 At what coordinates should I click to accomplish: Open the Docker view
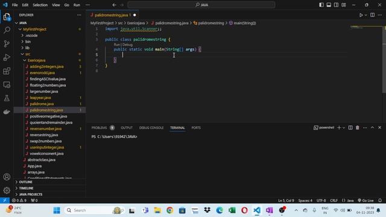7,112
